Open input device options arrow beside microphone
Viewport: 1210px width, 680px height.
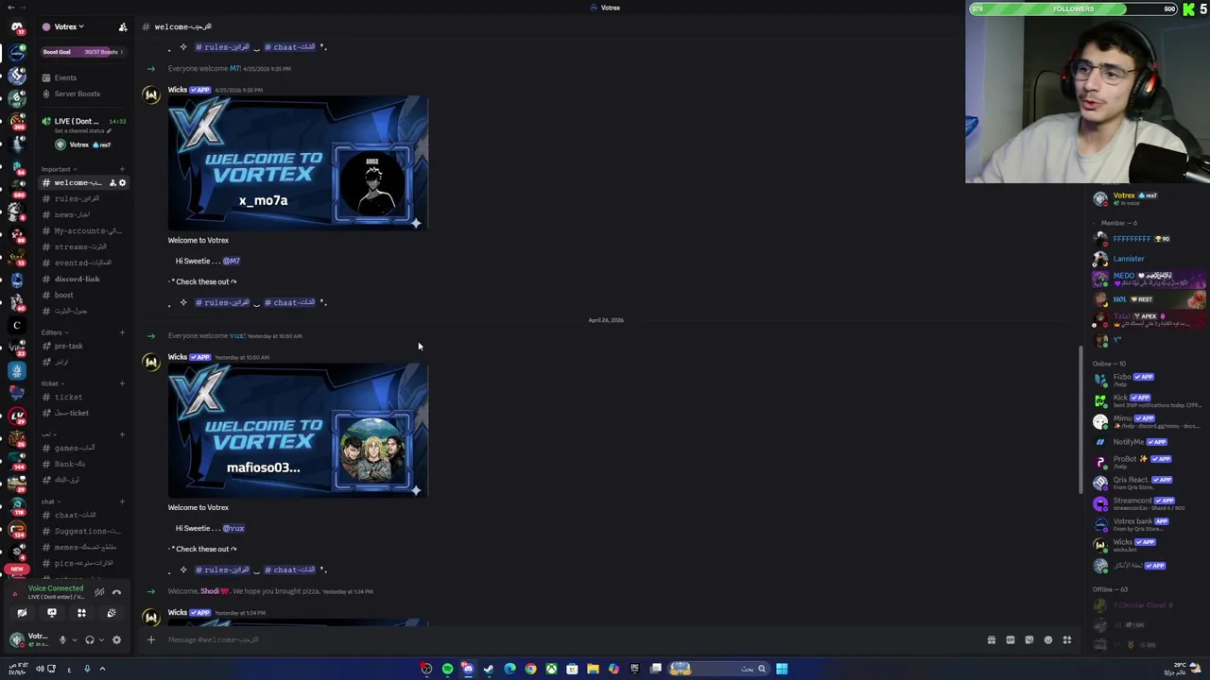[75, 639]
